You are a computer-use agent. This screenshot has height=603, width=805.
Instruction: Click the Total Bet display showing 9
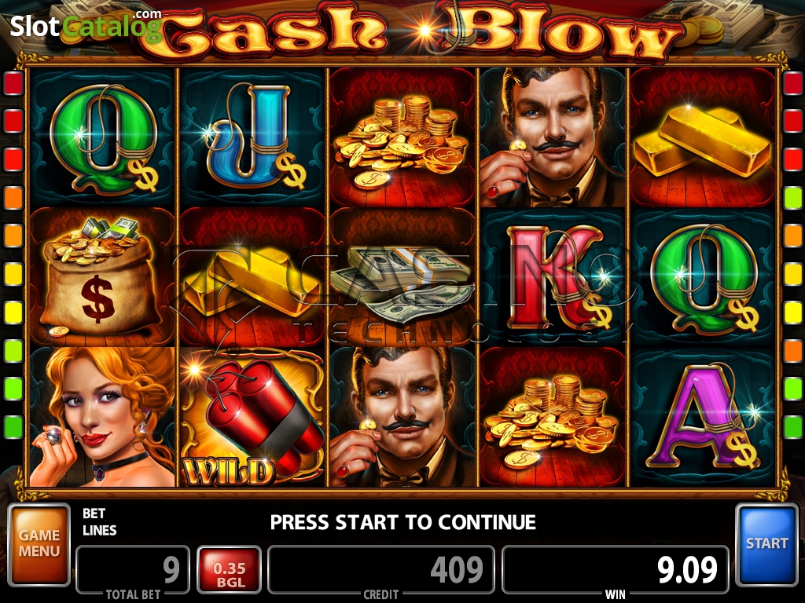coord(133,570)
